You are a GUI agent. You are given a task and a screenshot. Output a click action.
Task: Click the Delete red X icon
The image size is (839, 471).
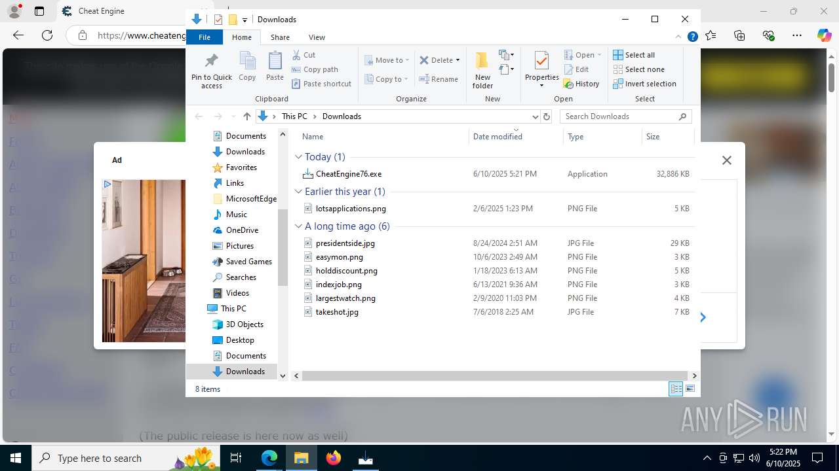(424, 60)
